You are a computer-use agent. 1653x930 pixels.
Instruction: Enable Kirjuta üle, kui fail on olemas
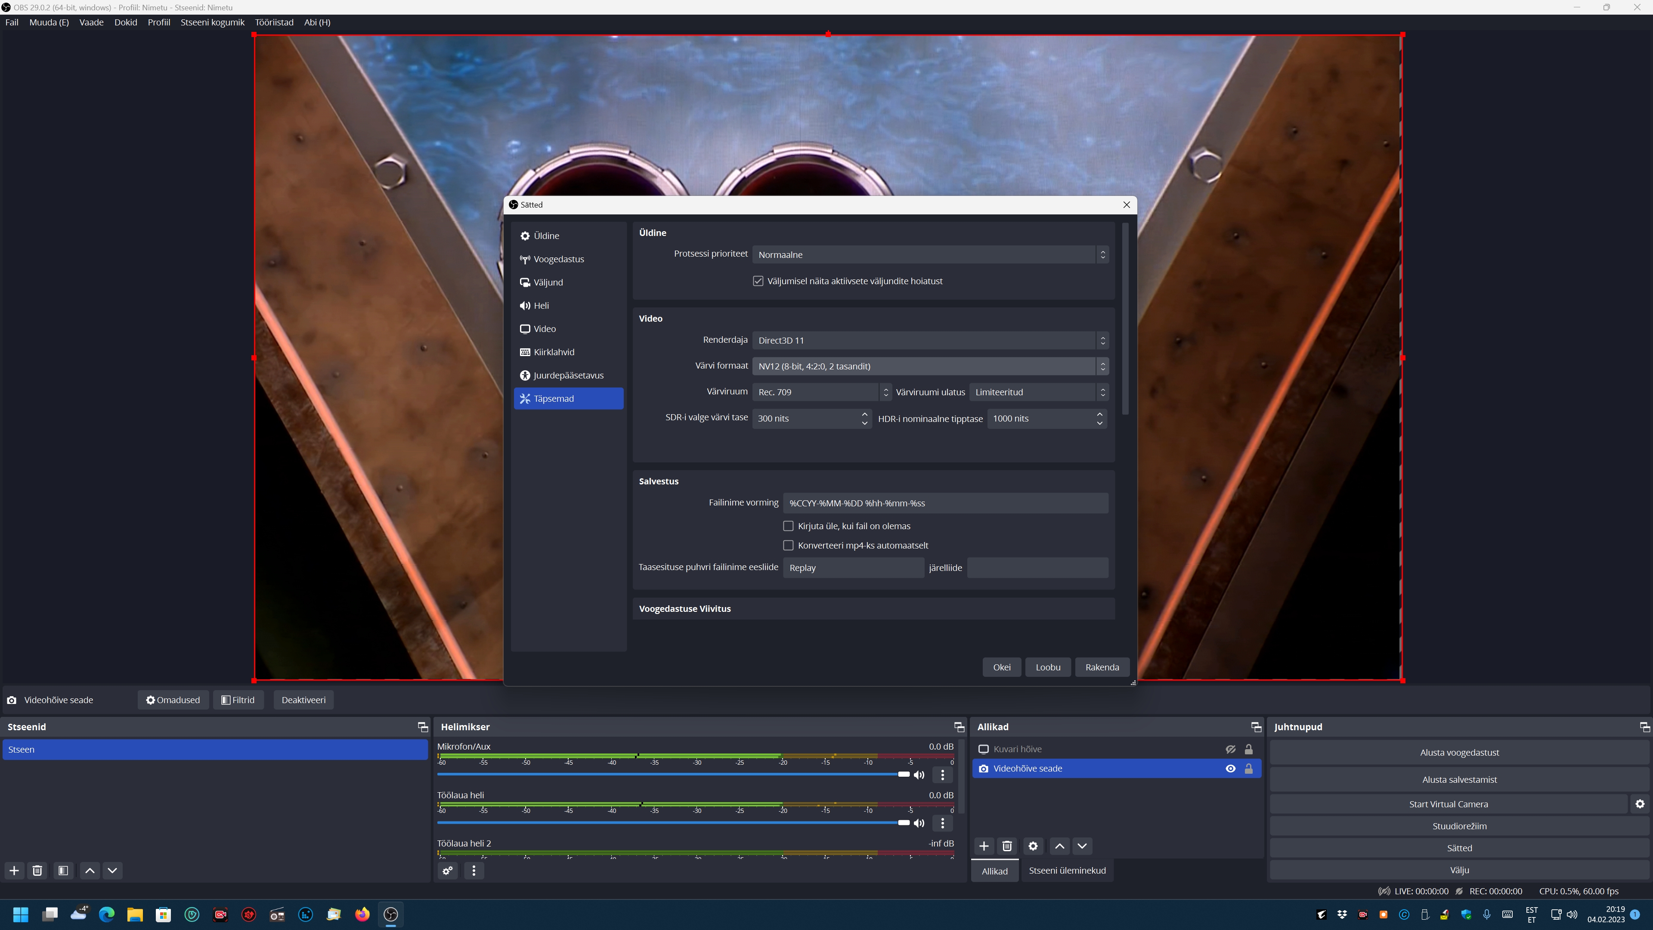tap(788, 526)
